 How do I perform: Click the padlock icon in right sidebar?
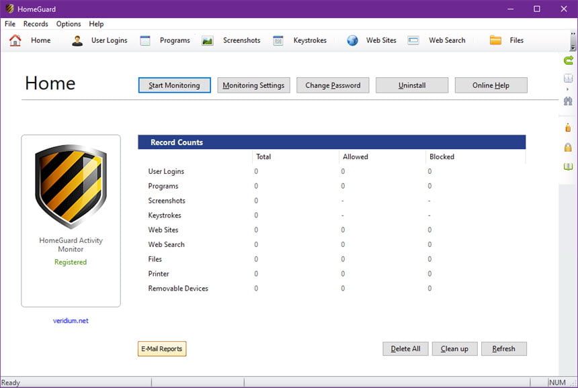point(568,147)
